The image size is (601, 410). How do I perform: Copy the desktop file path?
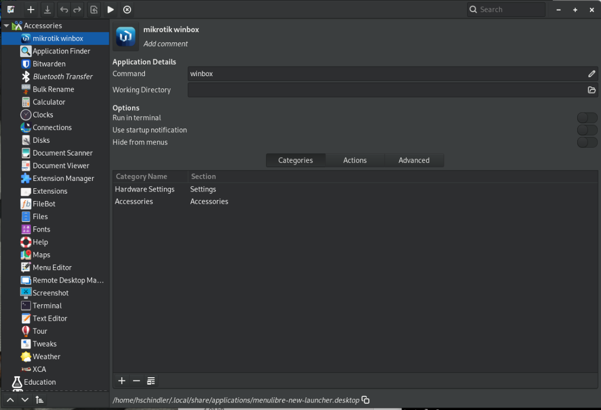click(x=365, y=400)
